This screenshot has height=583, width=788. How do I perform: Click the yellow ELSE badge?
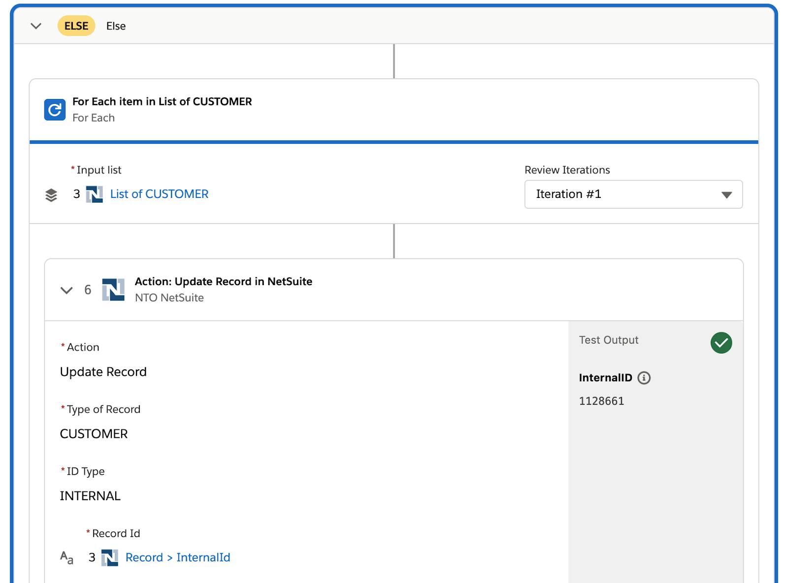[76, 26]
